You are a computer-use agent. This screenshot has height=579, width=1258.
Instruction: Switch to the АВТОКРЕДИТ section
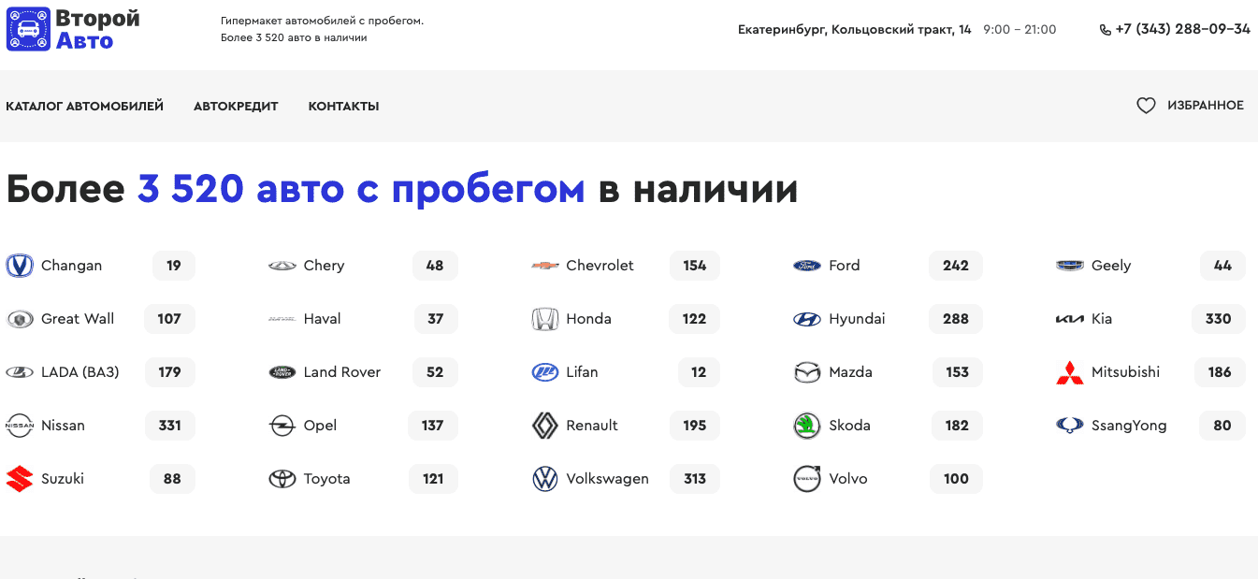coord(236,106)
